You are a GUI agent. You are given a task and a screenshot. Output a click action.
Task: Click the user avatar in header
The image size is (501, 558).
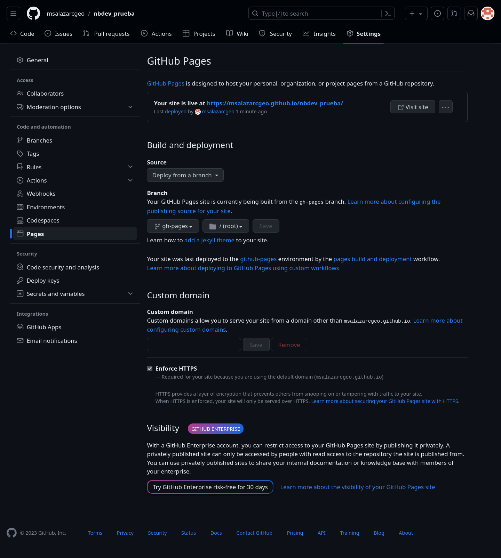coord(487,14)
